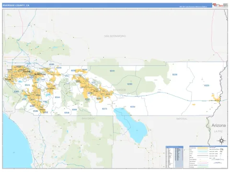The height and width of the screenshot is (172, 230).
Task: Click the "Arizona" state label
Action: pyautogui.click(x=218, y=126)
